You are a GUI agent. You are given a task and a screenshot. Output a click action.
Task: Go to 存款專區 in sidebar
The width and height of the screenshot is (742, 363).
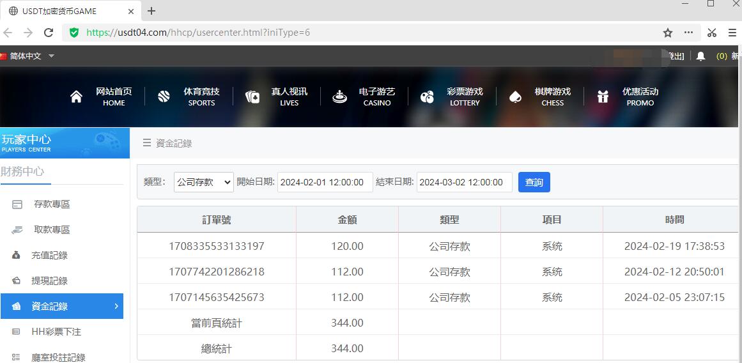pos(52,205)
